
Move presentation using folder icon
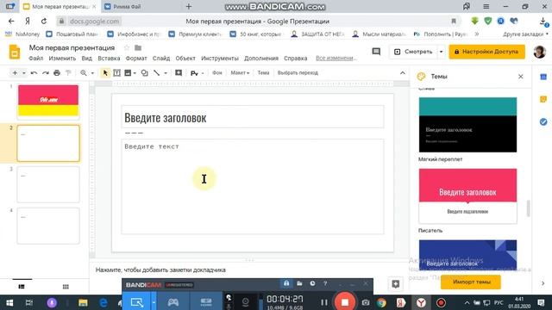tap(138, 48)
